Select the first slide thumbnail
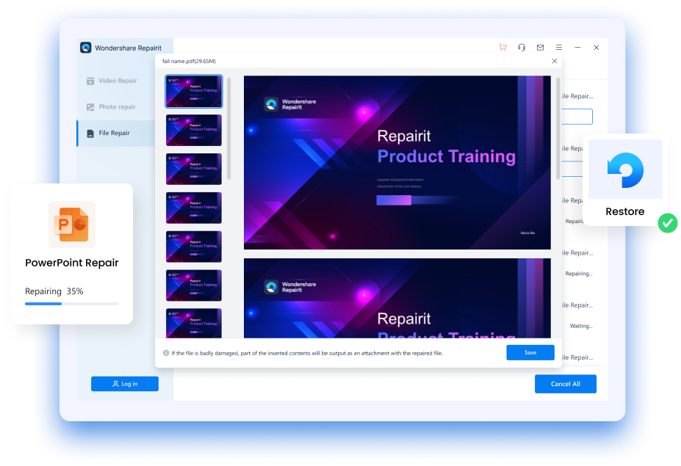 point(194,91)
